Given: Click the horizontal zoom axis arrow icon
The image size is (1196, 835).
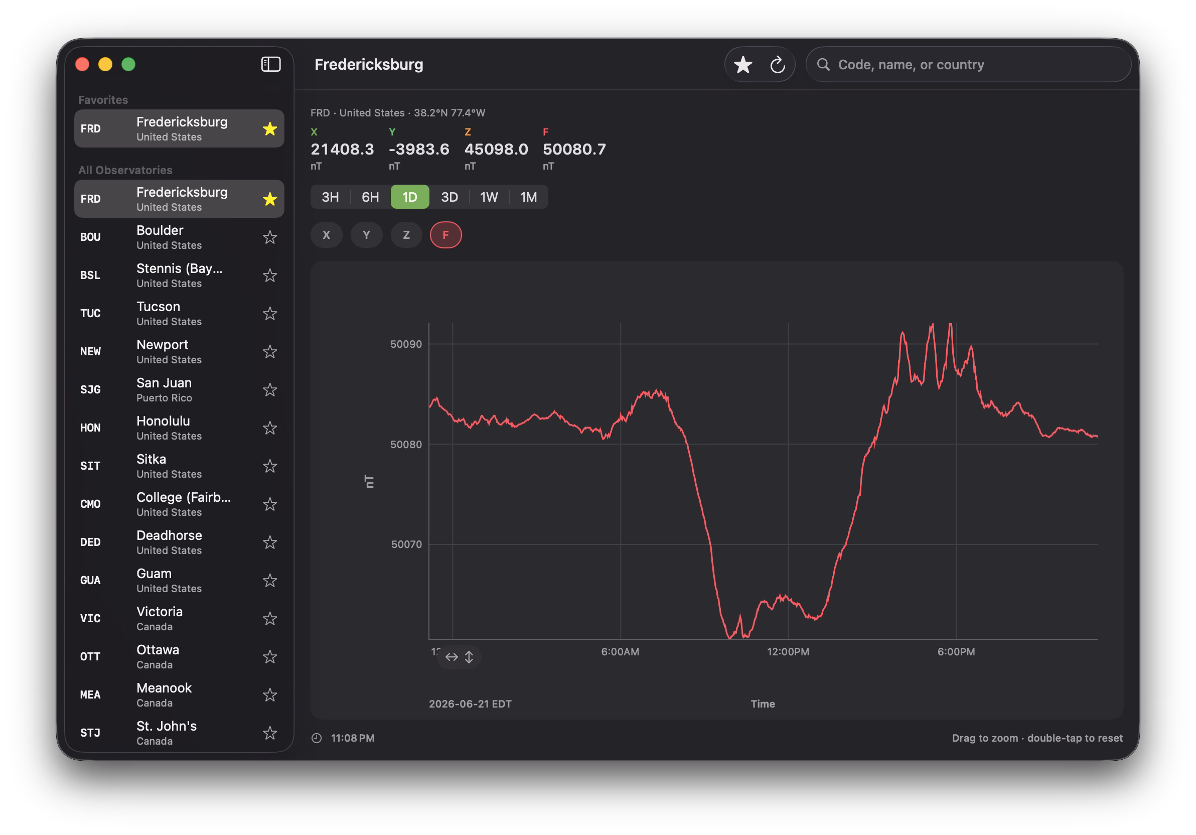Looking at the screenshot, I should 452,657.
